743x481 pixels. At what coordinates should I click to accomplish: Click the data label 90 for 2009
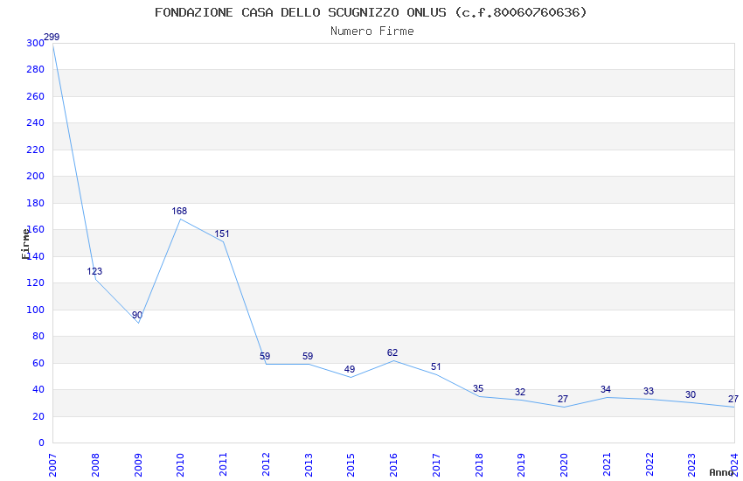click(x=137, y=315)
